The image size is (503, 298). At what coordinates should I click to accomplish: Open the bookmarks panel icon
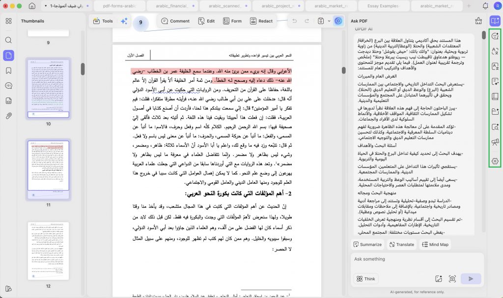point(9,71)
